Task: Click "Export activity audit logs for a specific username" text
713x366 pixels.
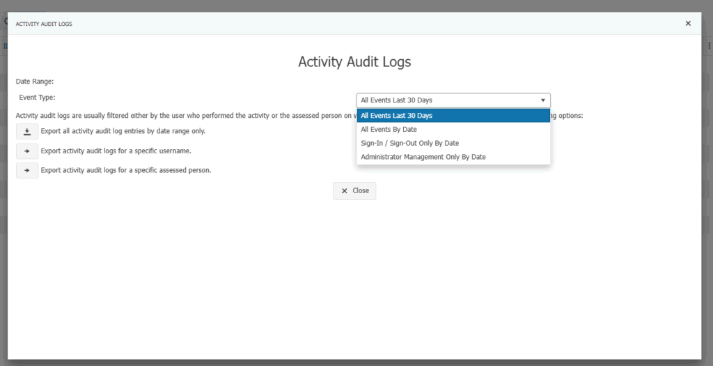Action: (x=116, y=151)
